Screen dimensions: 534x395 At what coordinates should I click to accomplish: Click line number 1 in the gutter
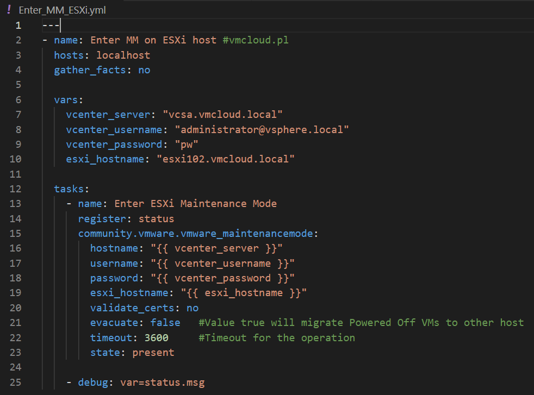click(18, 26)
